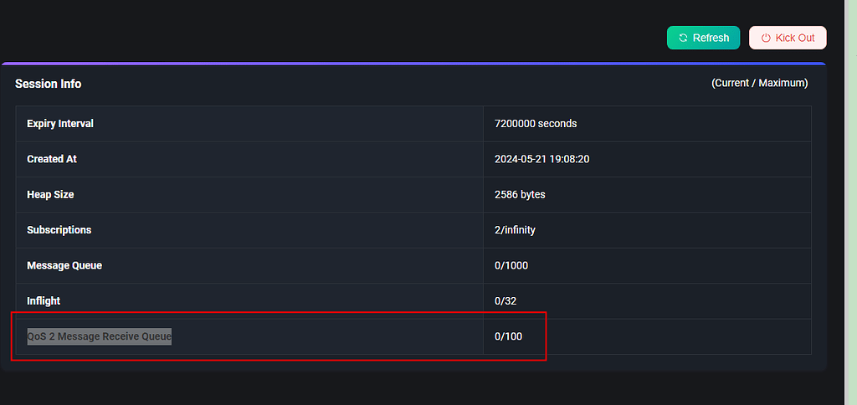857x405 pixels.
Task: Select the Inflight row label
Action: [44, 300]
